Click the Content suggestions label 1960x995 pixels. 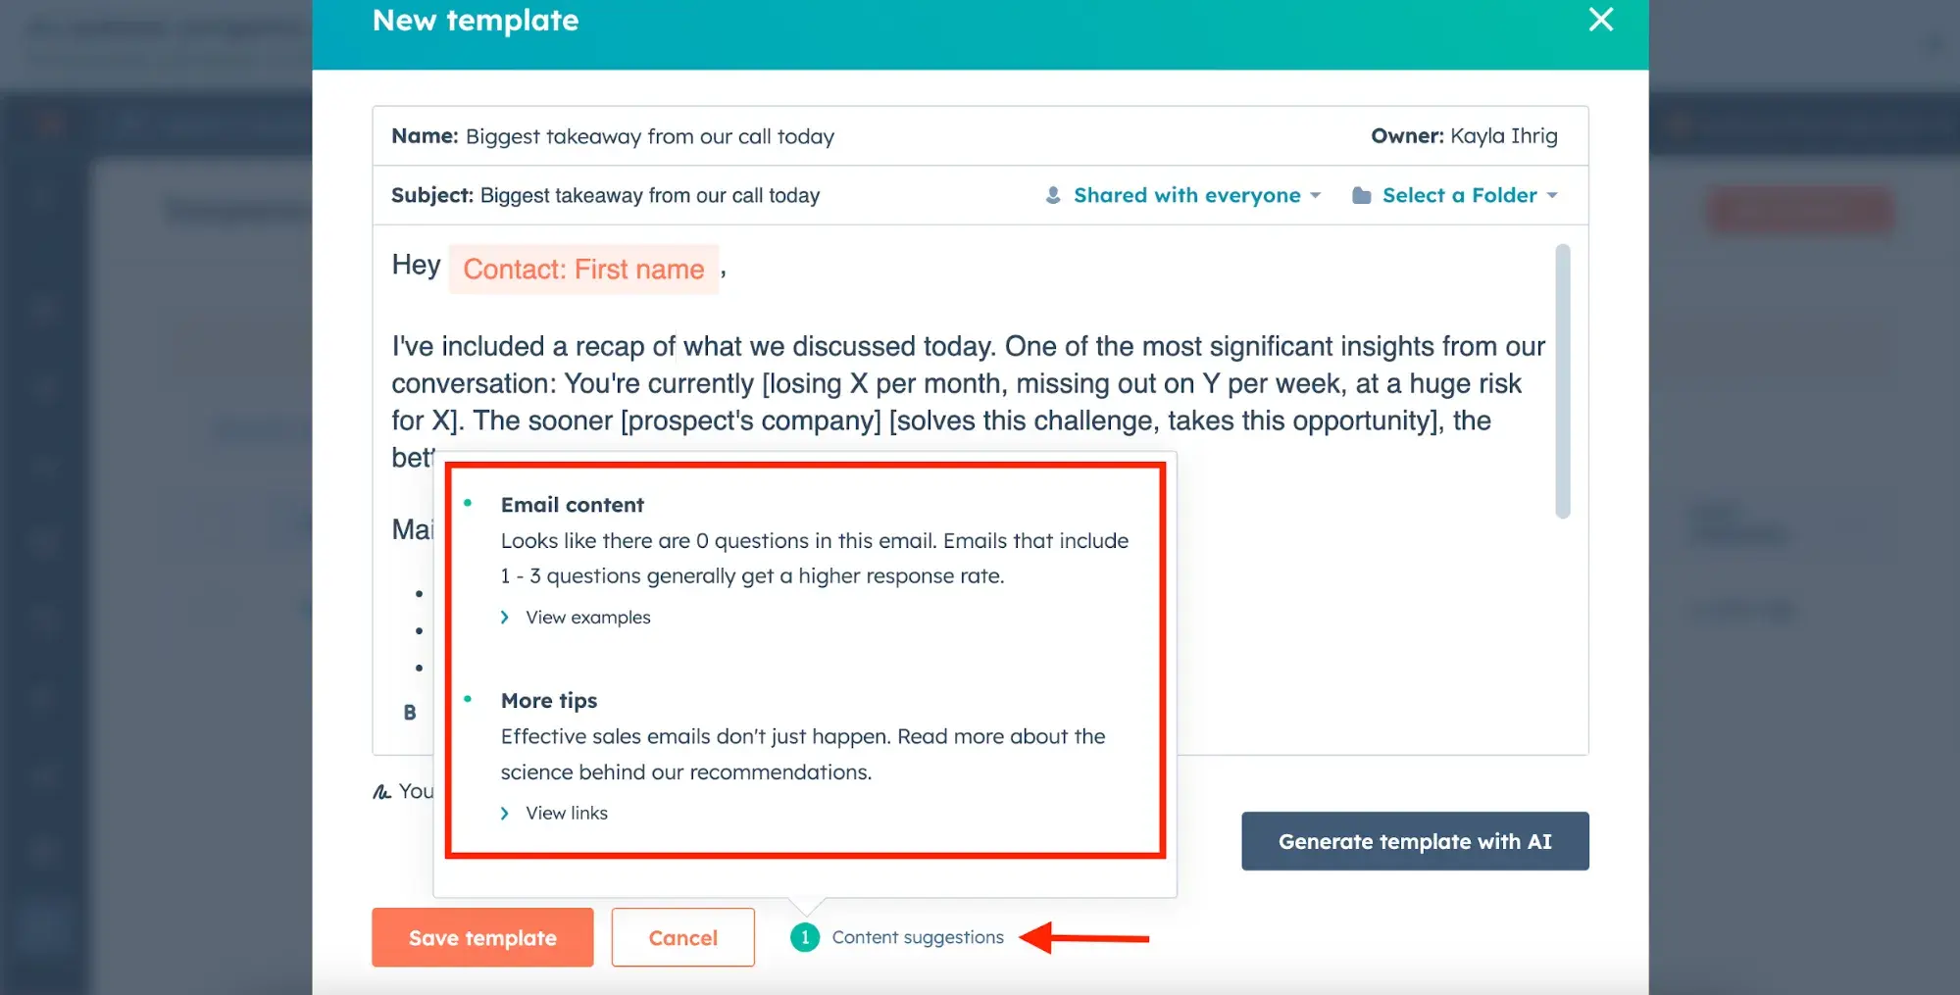tap(918, 938)
